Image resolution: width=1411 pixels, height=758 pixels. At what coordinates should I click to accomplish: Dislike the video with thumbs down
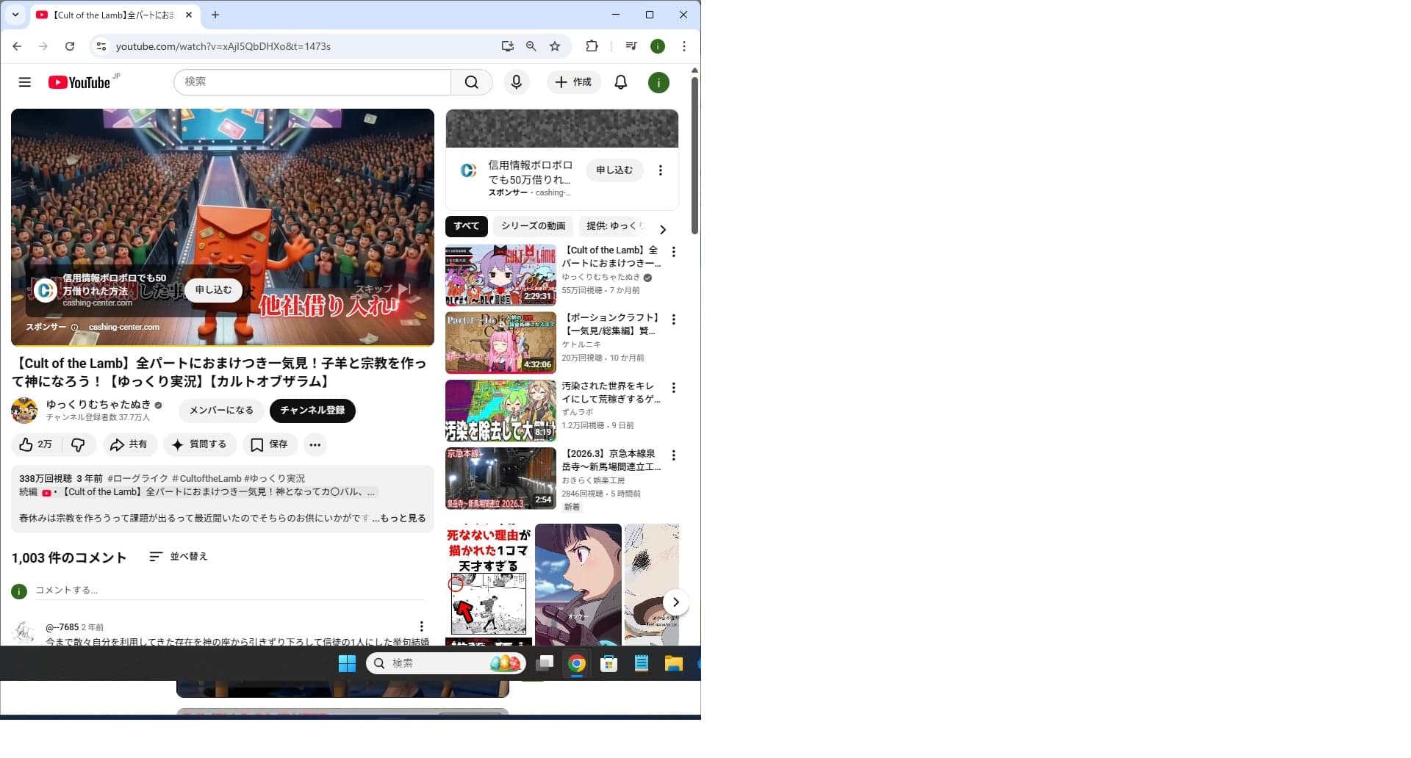tap(79, 444)
